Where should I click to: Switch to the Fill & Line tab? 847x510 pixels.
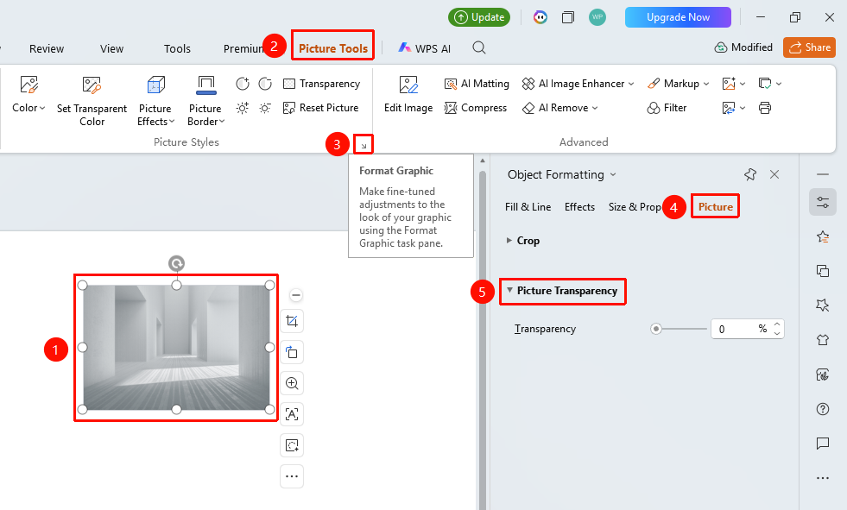click(x=528, y=207)
